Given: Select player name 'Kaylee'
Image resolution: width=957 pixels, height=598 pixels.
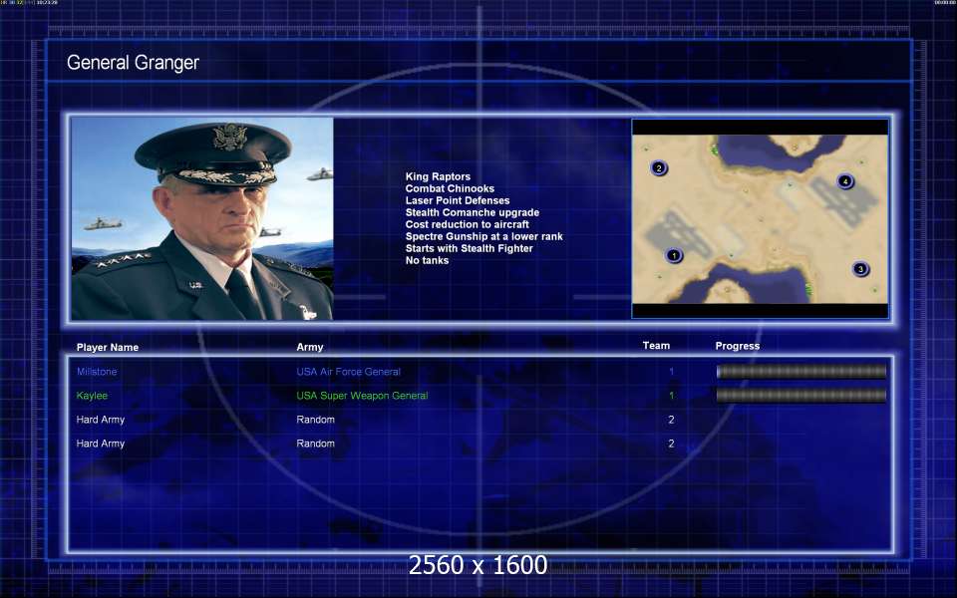Looking at the screenshot, I should click(x=92, y=396).
